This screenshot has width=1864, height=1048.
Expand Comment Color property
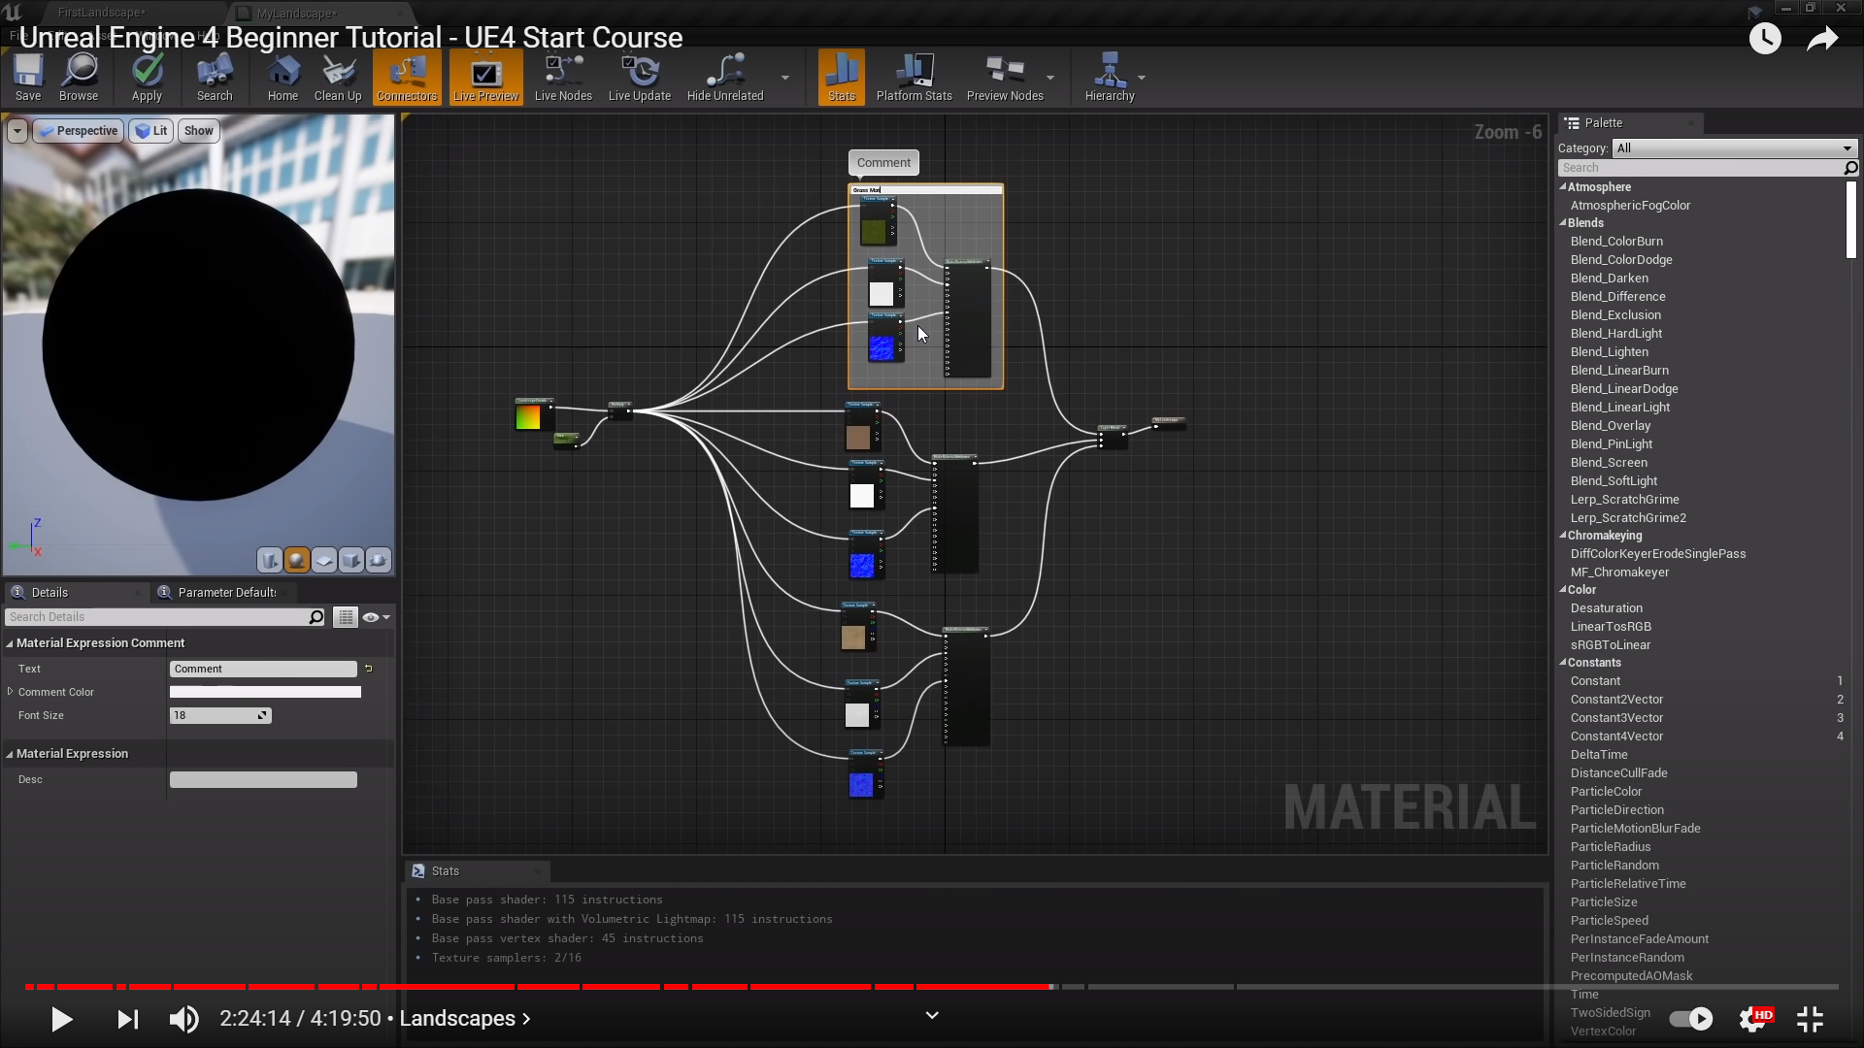[11, 692]
